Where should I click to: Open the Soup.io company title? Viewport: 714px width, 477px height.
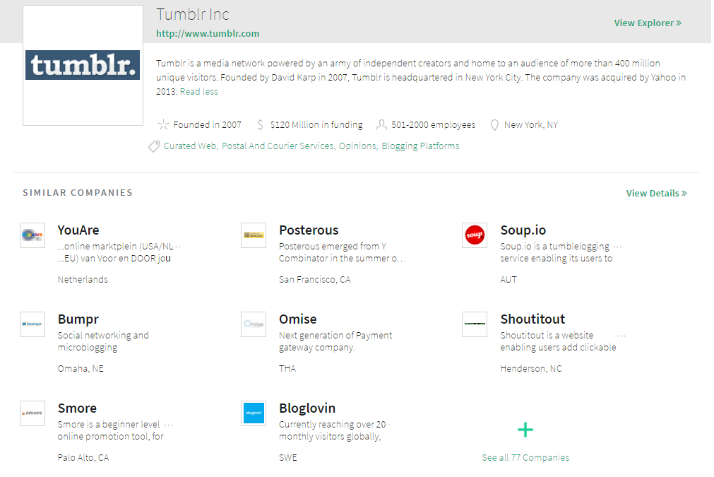[523, 230]
